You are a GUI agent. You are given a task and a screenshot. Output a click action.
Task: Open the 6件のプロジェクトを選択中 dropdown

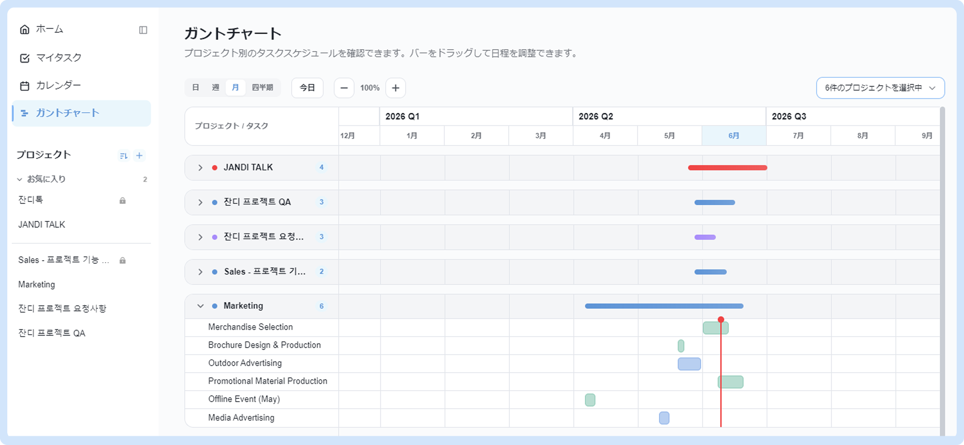pyautogui.click(x=880, y=88)
